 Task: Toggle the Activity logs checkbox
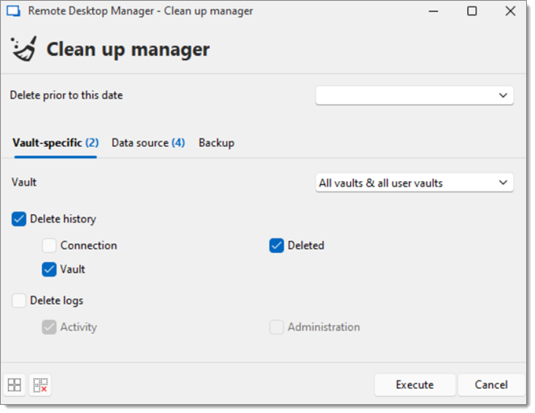[49, 327]
